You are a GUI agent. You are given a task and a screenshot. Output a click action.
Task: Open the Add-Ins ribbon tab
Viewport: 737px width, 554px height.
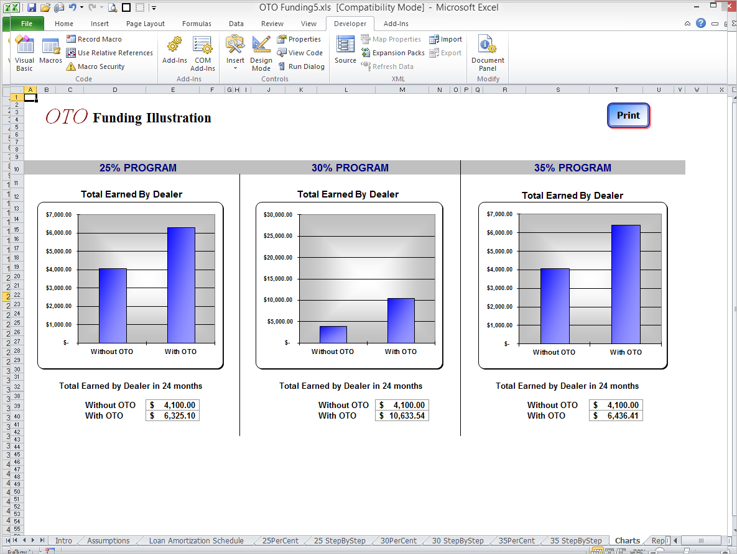[396, 24]
